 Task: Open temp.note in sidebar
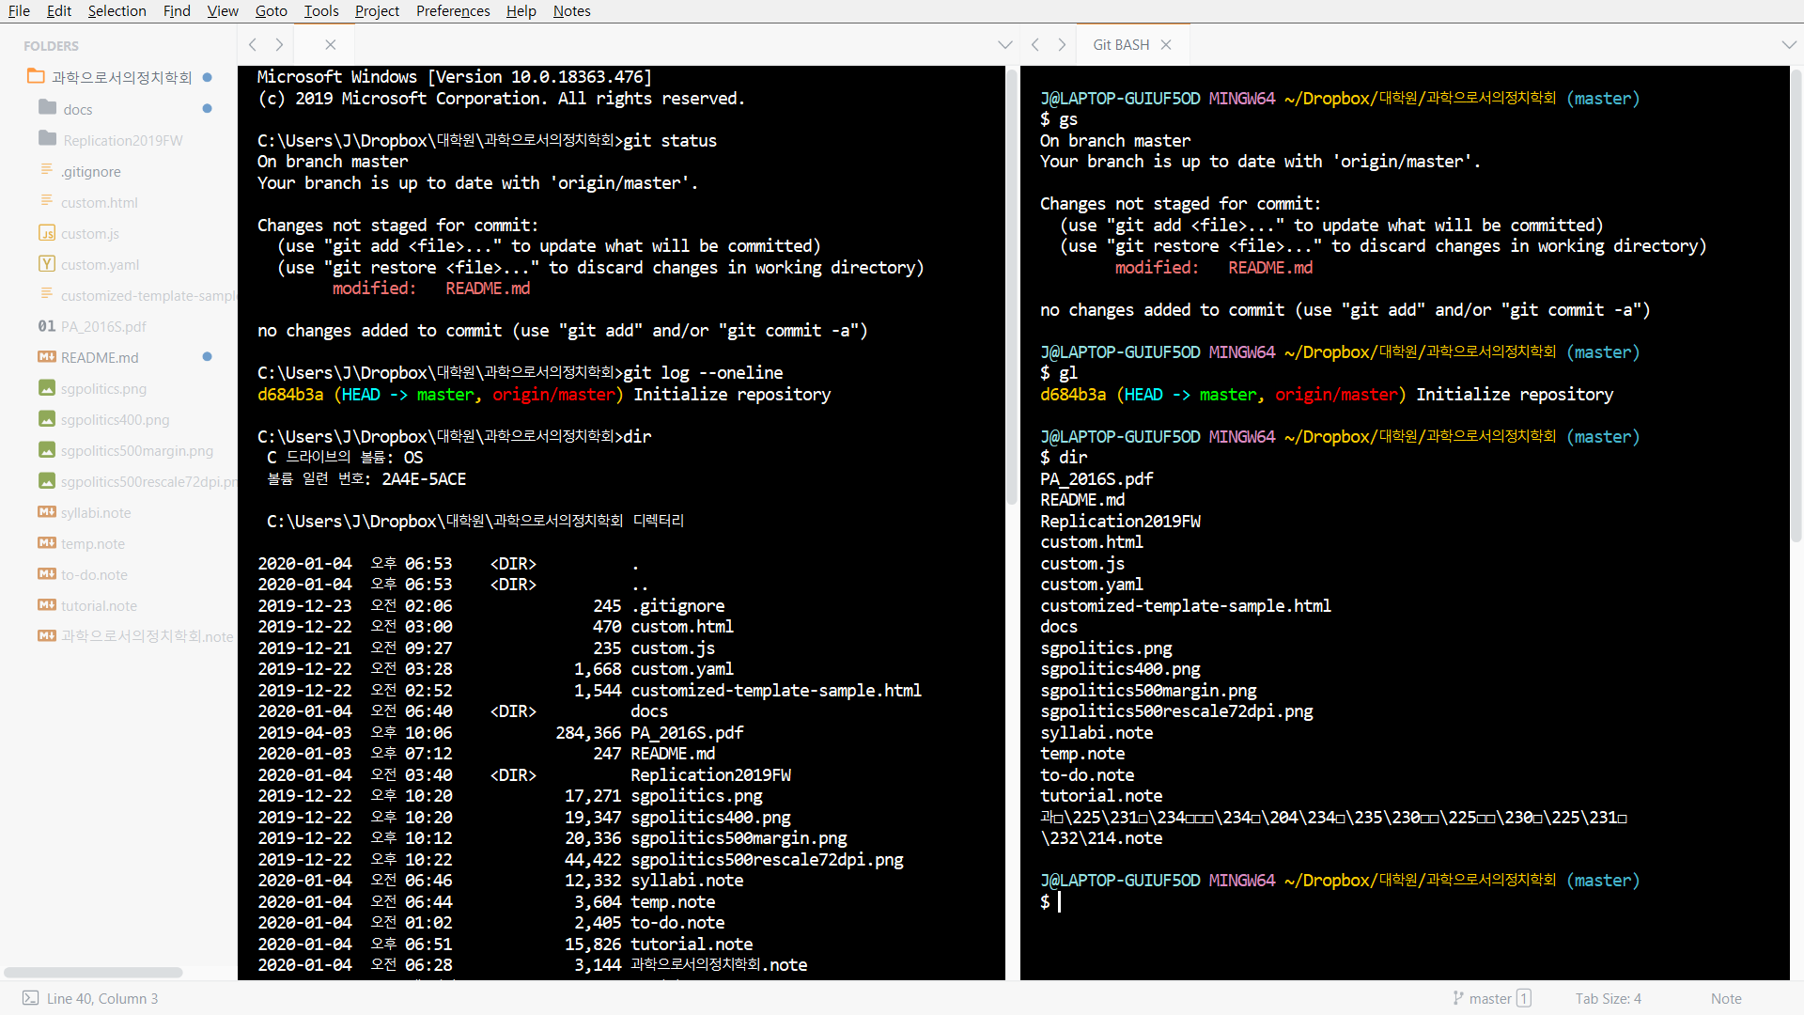click(x=93, y=544)
